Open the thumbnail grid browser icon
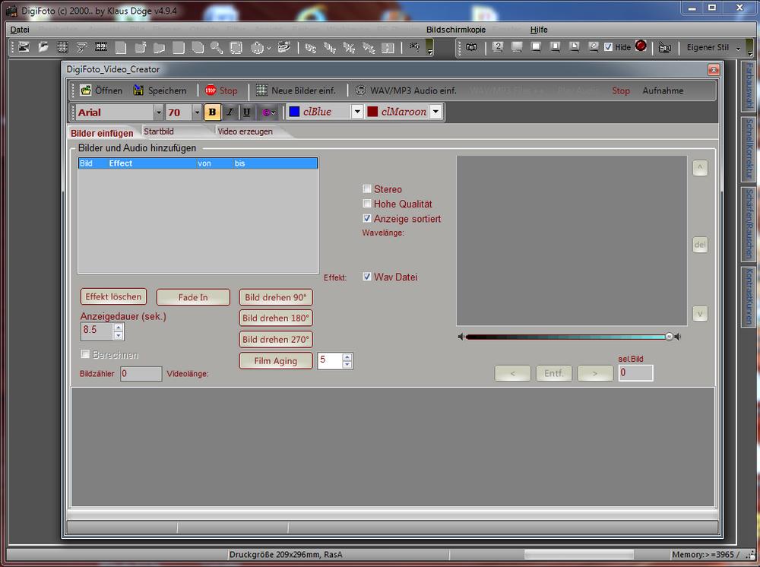 61,47
